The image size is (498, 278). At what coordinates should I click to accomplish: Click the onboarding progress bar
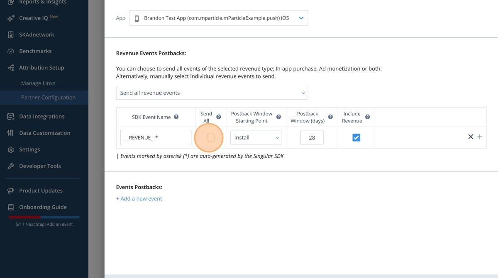click(x=44, y=217)
